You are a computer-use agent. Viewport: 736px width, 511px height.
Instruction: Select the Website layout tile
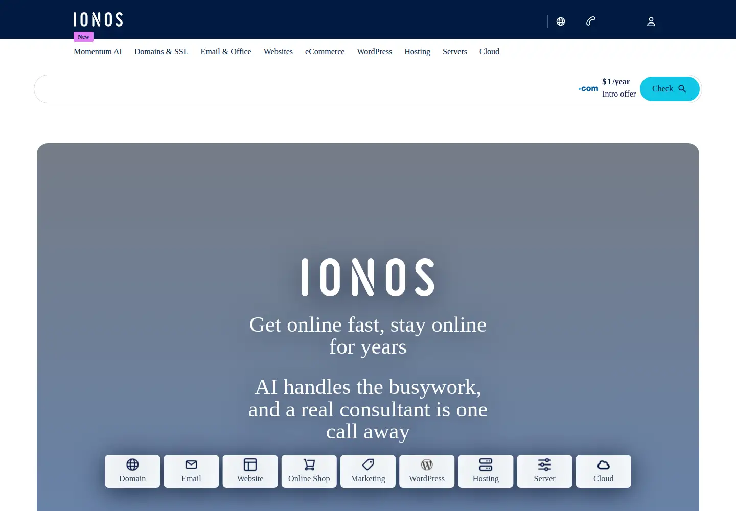[250, 471]
